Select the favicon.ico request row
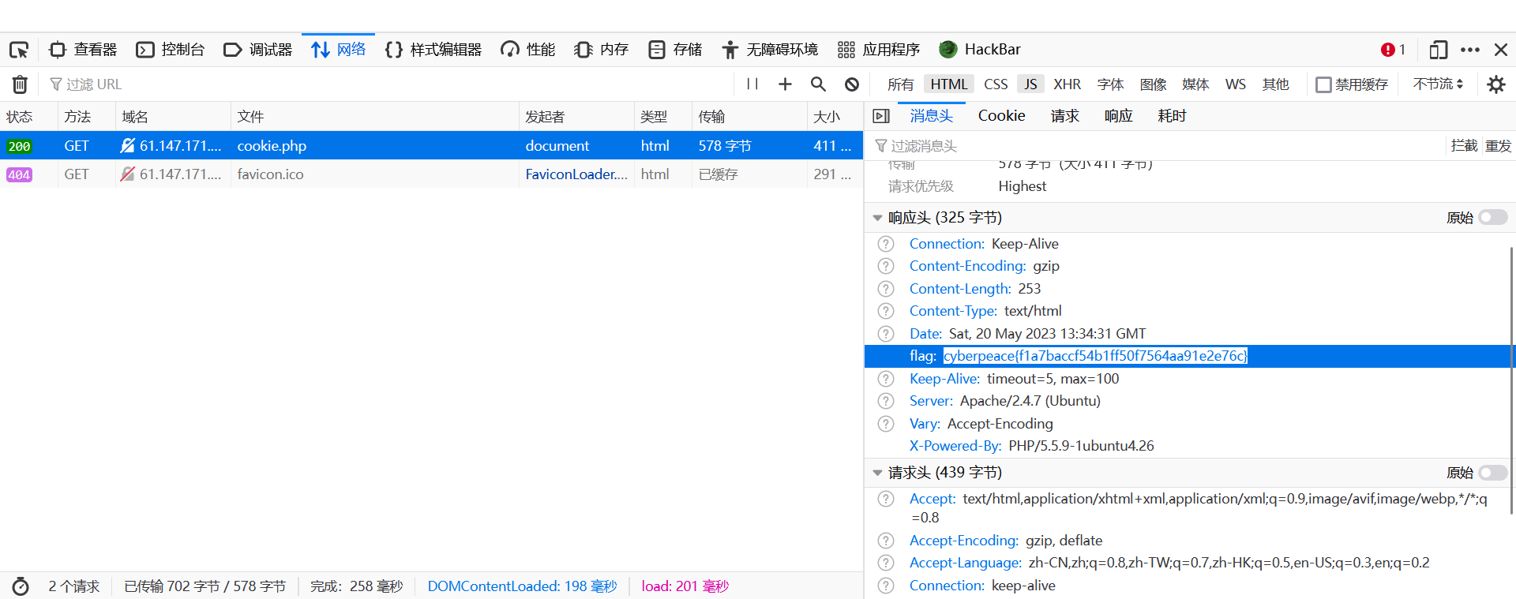Viewport: 1516px width, 599px height. [x=431, y=174]
